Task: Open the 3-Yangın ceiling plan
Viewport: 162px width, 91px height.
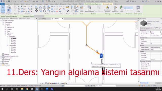Action: click(x=13, y=51)
